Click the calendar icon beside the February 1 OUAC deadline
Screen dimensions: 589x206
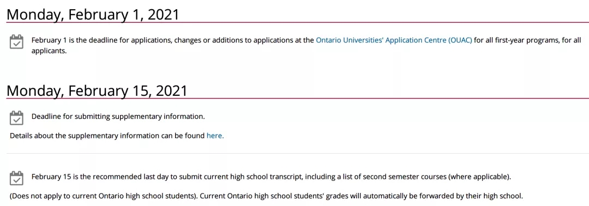(x=16, y=41)
